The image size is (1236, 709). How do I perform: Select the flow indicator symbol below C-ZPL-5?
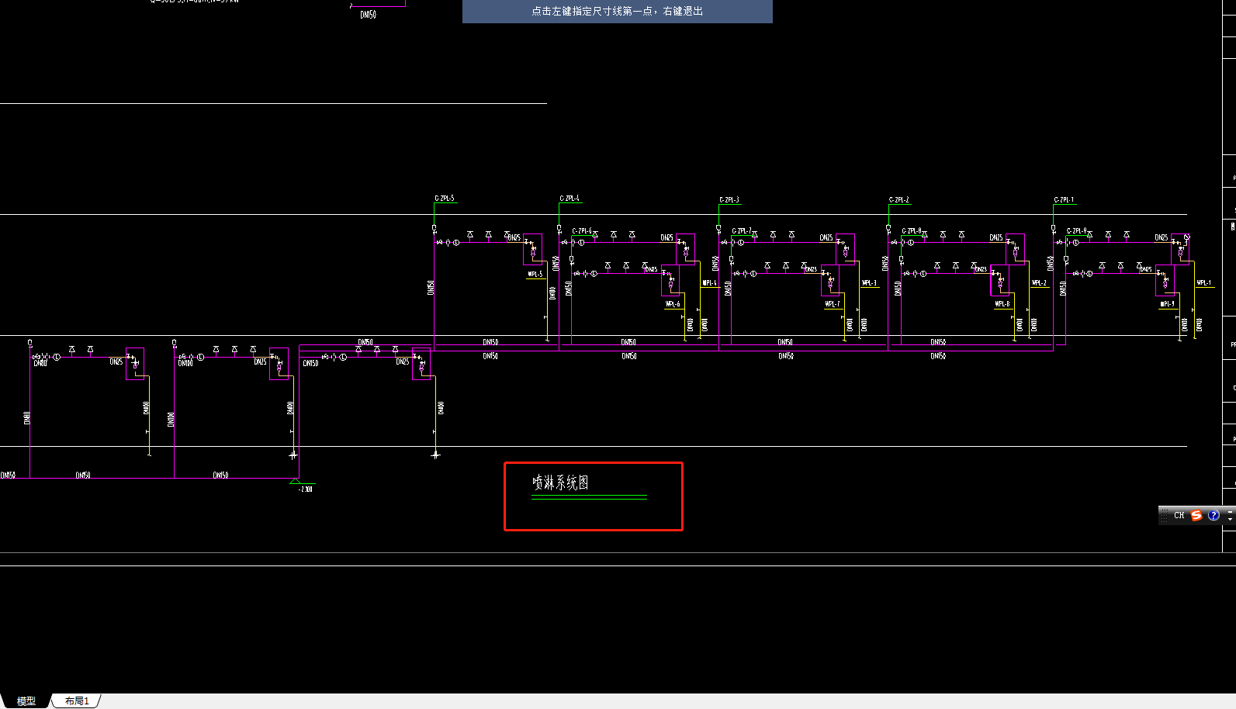[x=456, y=243]
